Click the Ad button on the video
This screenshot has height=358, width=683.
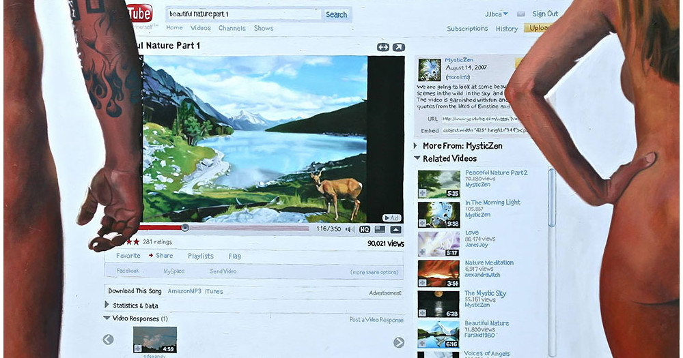pos(391,218)
